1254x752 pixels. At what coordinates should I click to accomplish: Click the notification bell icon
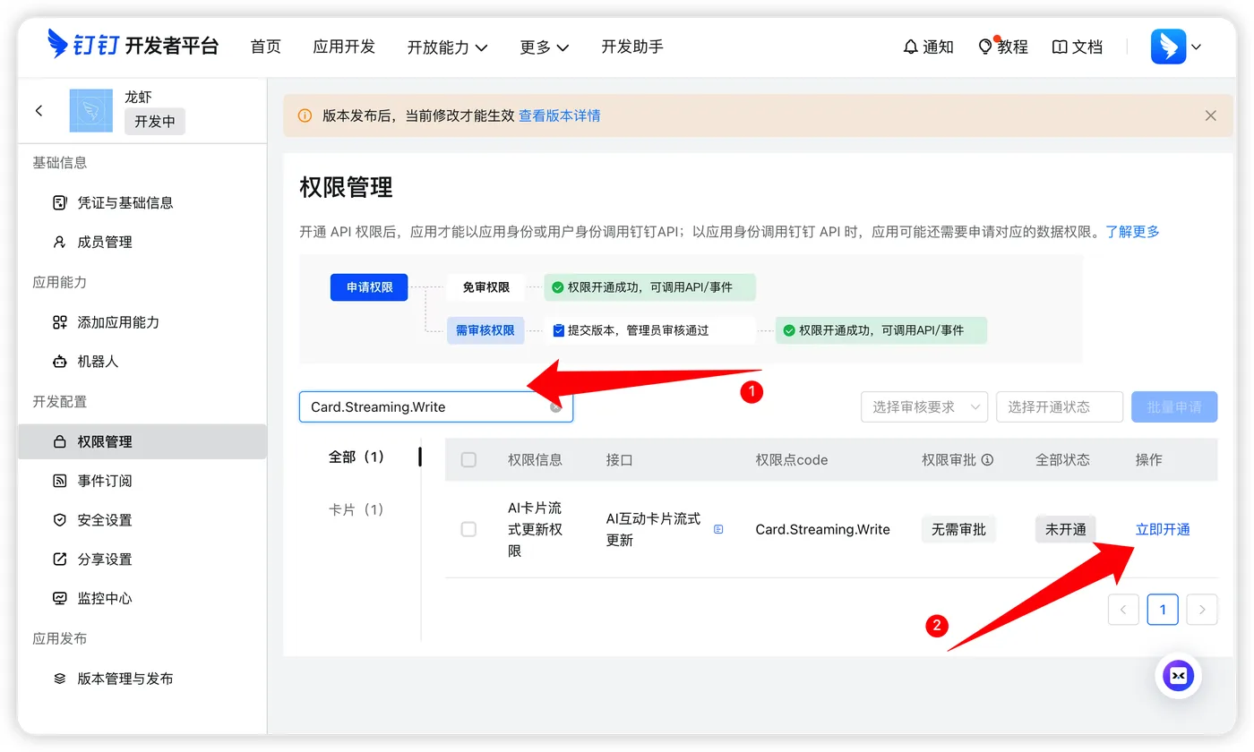click(x=911, y=47)
